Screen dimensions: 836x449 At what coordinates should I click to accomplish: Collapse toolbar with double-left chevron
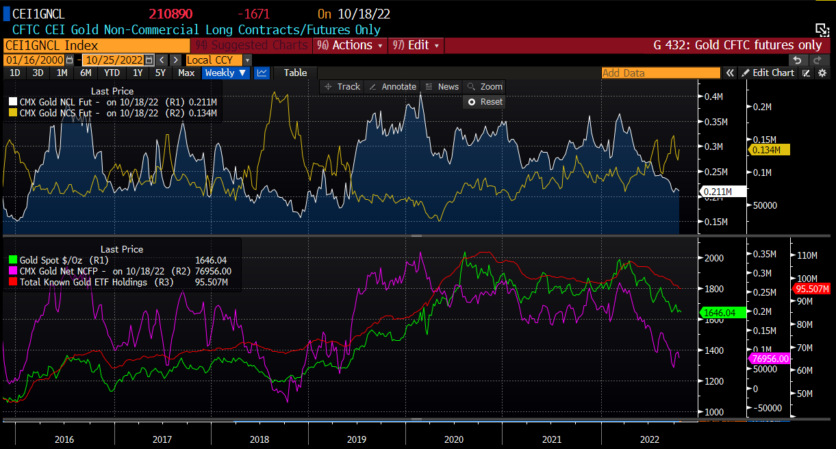click(x=731, y=73)
